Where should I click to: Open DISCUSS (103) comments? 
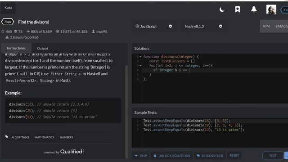click(210, 156)
